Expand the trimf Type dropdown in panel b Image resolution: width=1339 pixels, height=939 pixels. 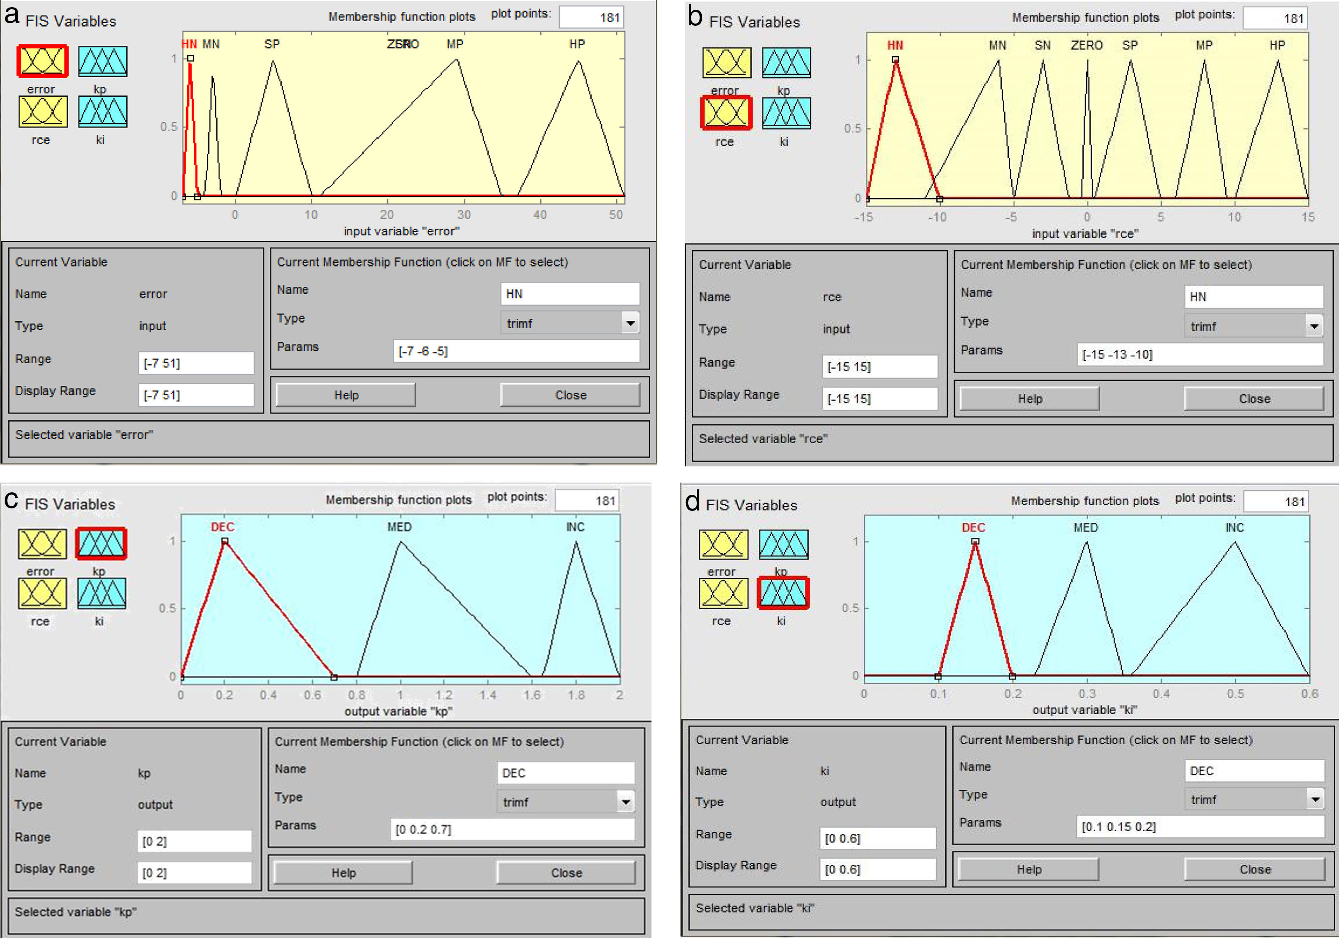[x=1314, y=326]
